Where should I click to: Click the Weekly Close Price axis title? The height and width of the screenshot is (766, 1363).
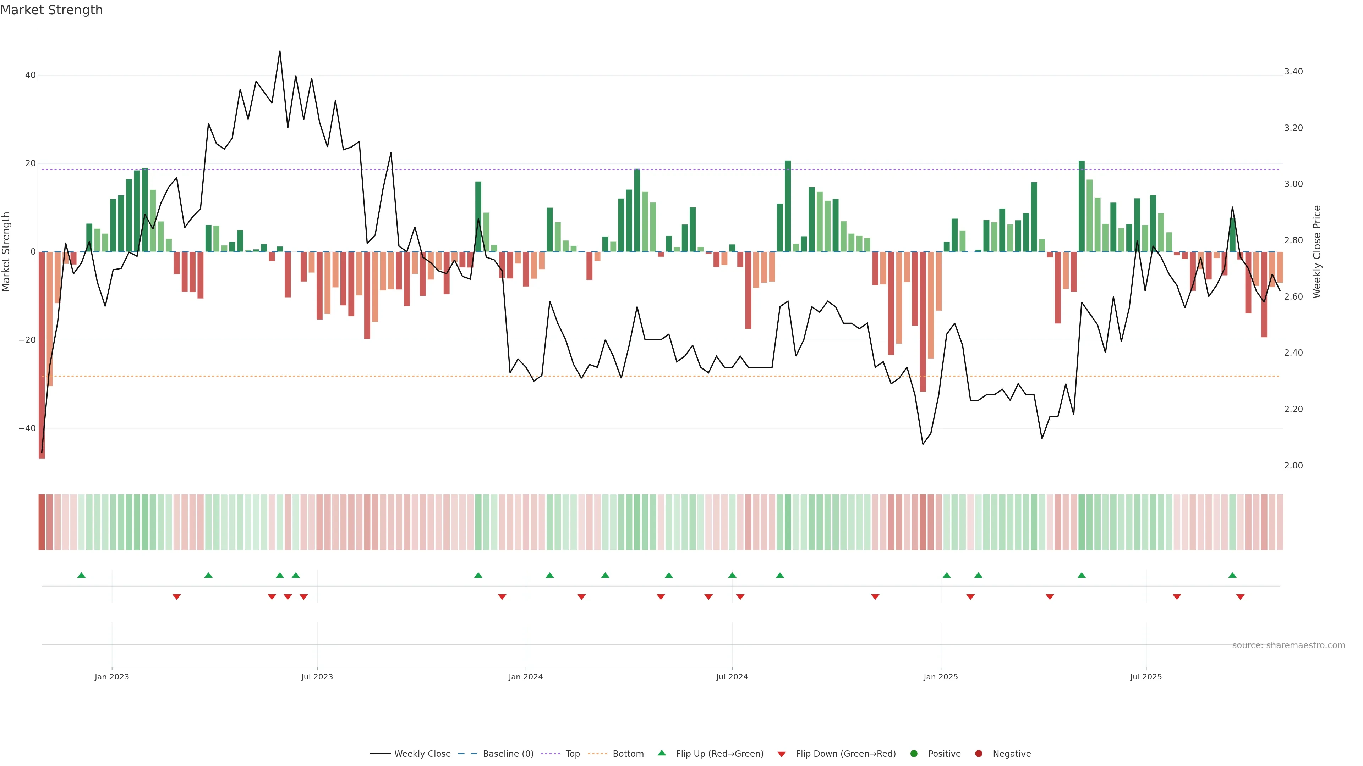click(x=1317, y=252)
